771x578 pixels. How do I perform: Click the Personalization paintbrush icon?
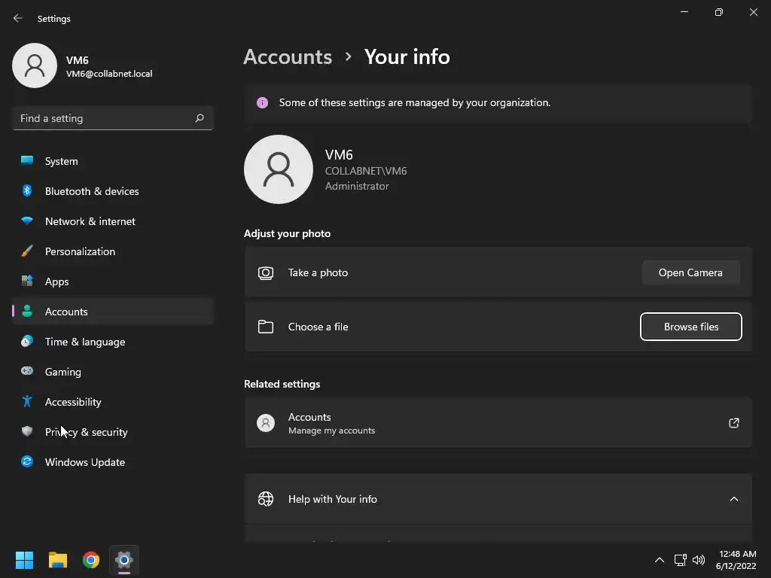click(x=27, y=251)
